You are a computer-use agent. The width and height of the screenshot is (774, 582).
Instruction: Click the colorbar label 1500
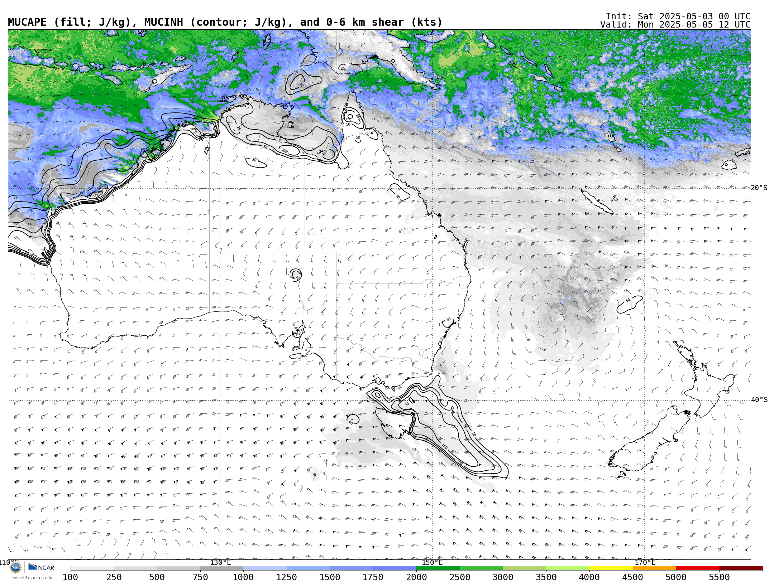pos(330,577)
